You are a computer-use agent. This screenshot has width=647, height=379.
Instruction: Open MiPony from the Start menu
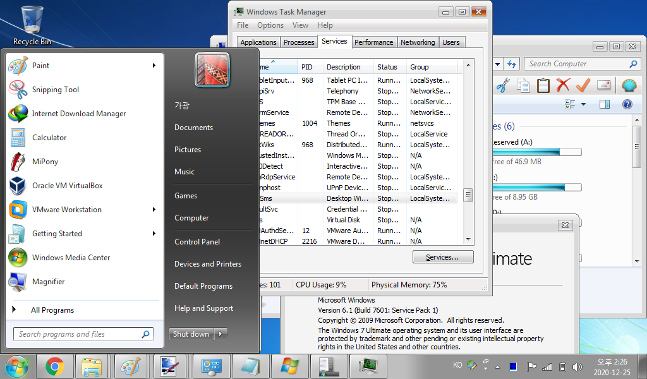tap(85, 162)
